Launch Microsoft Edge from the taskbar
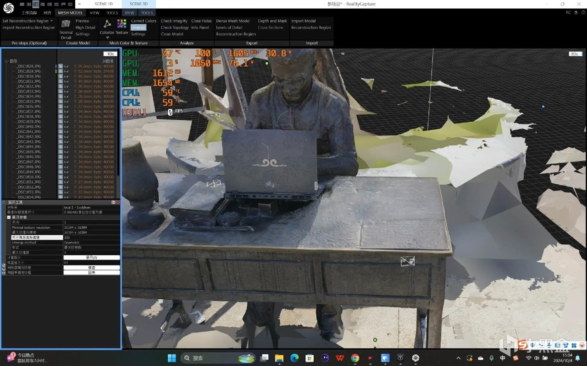This screenshot has width=587, height=366. pyautogui.click(x=294, y=358)
